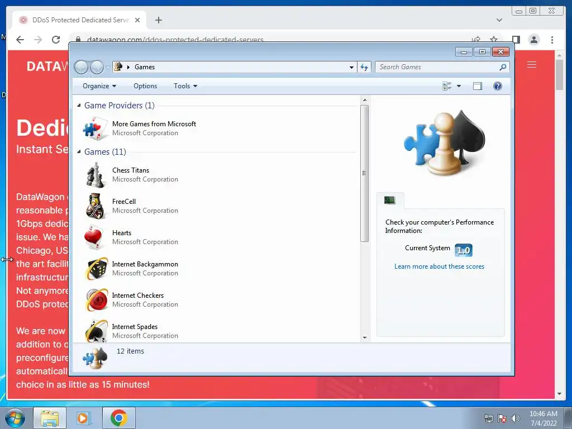Open address bar history dropdown
Viewport: 572px width, 429px height.
click(x=351, y=67)
